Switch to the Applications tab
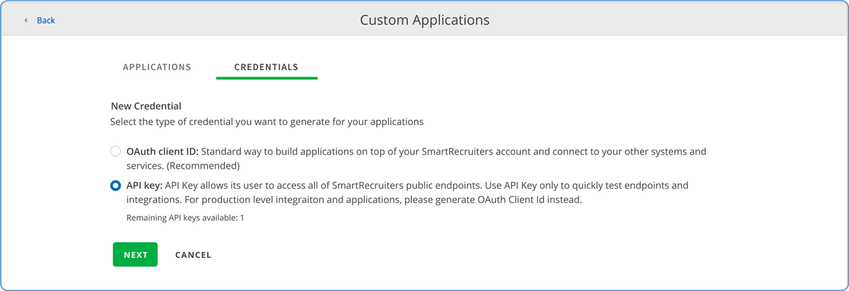 157,67
